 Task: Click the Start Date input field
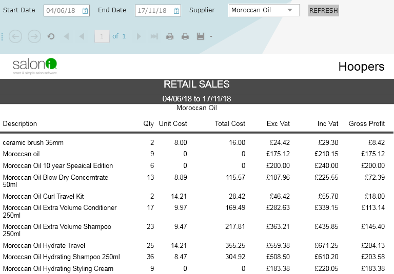[x=67, y=11]
